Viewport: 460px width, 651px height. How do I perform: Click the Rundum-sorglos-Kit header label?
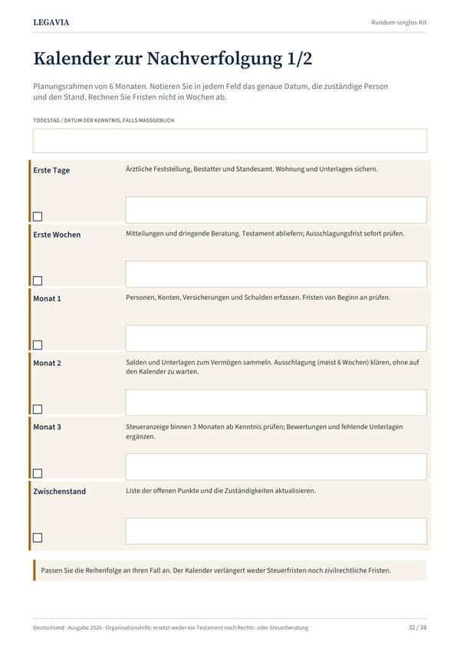tap(399, 22)
